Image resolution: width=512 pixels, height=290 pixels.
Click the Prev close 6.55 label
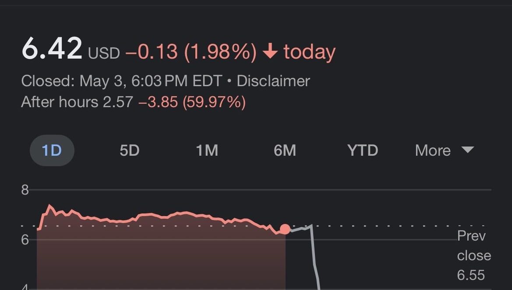(x=473, y=255)
